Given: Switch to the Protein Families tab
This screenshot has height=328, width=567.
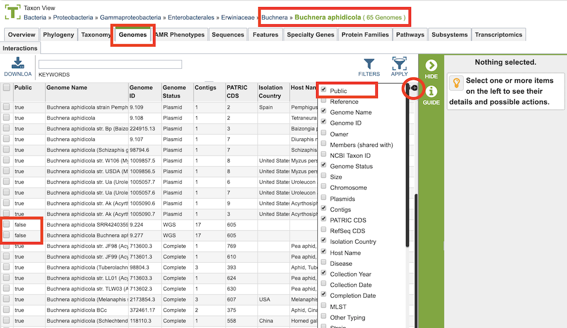Looking at the screenshot, I should (365, 35).
